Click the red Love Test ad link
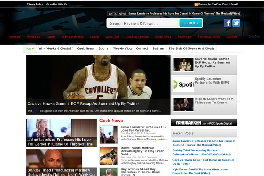Viewport: 264px width, 176px height. tap(113, 37)
